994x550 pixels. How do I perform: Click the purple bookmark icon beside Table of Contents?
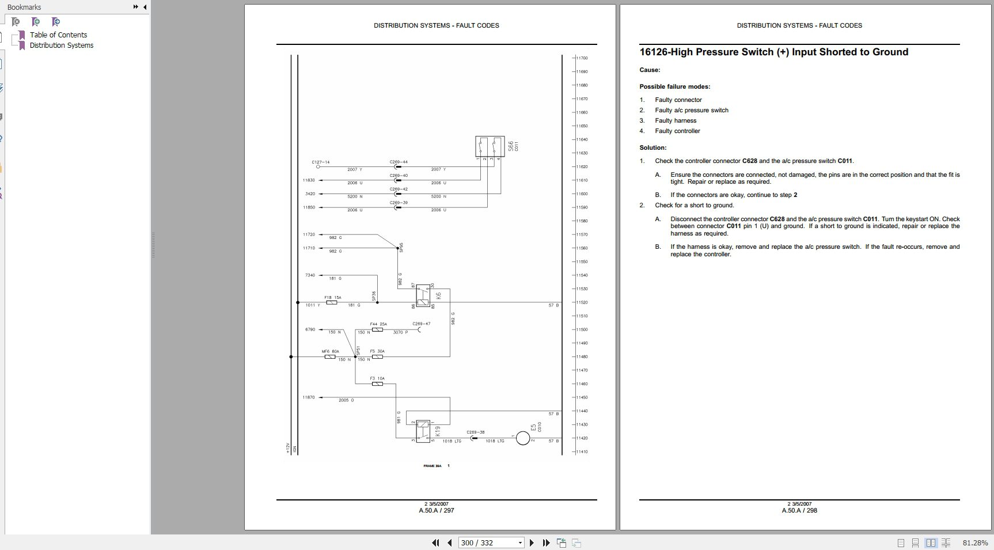click(x=22, y=35)
